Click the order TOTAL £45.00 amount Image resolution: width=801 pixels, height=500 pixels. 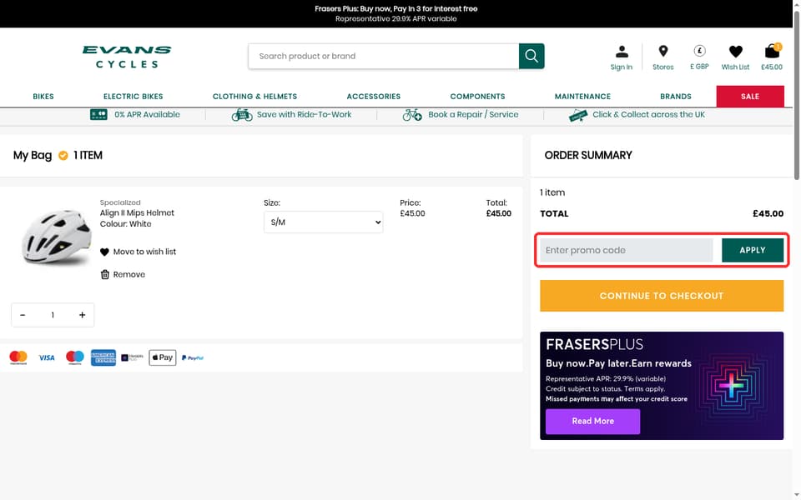(768, 214)
